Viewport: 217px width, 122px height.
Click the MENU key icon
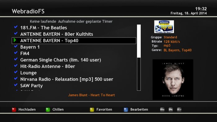(x=162, y=110)
